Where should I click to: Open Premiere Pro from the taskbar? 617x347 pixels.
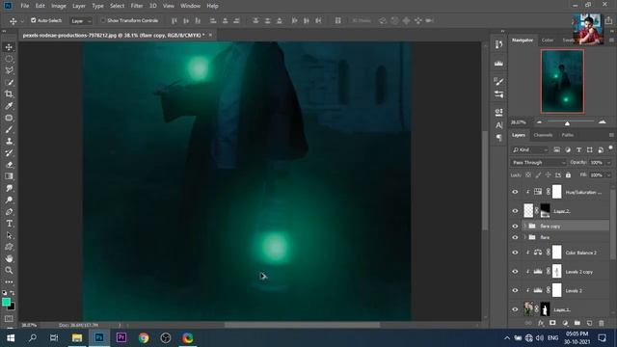click(121, 338)
